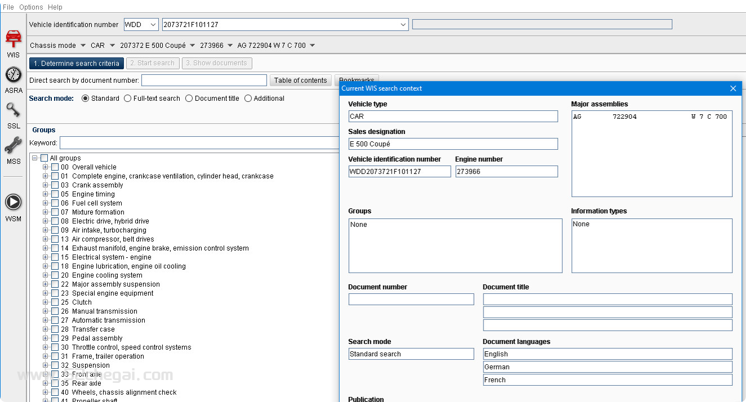Select the AG 722904 major assembly entry
The width and height of the screenshot is (746, 402).
coord(651,117)
